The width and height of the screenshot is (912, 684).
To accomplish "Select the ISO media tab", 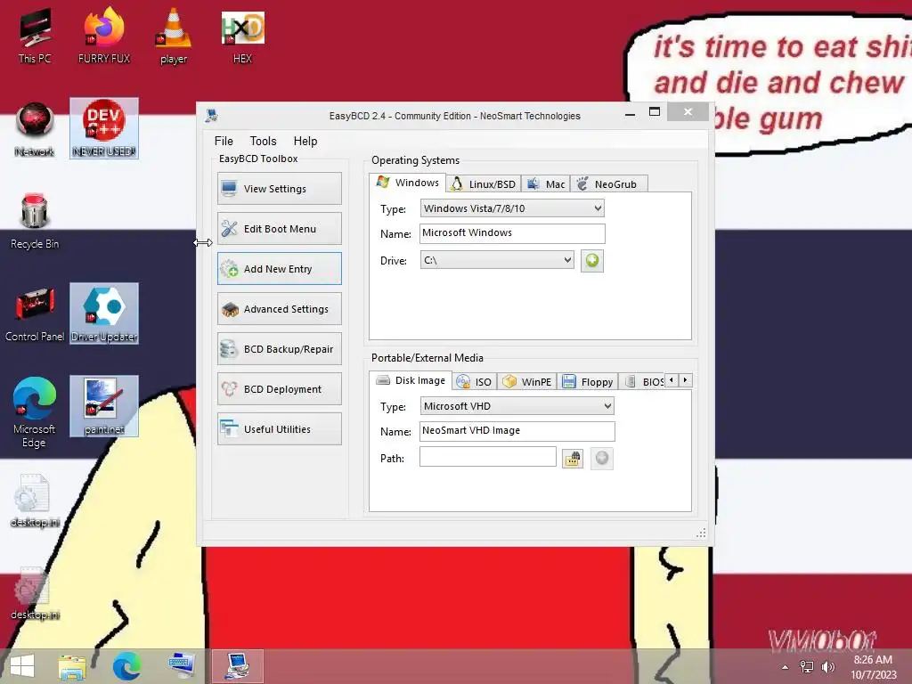I will (475, 382).
